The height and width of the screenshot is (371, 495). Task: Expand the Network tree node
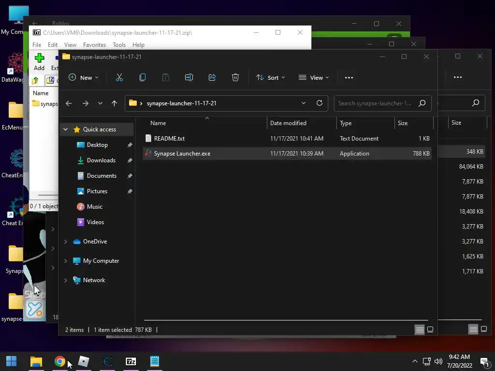[66, 280]
